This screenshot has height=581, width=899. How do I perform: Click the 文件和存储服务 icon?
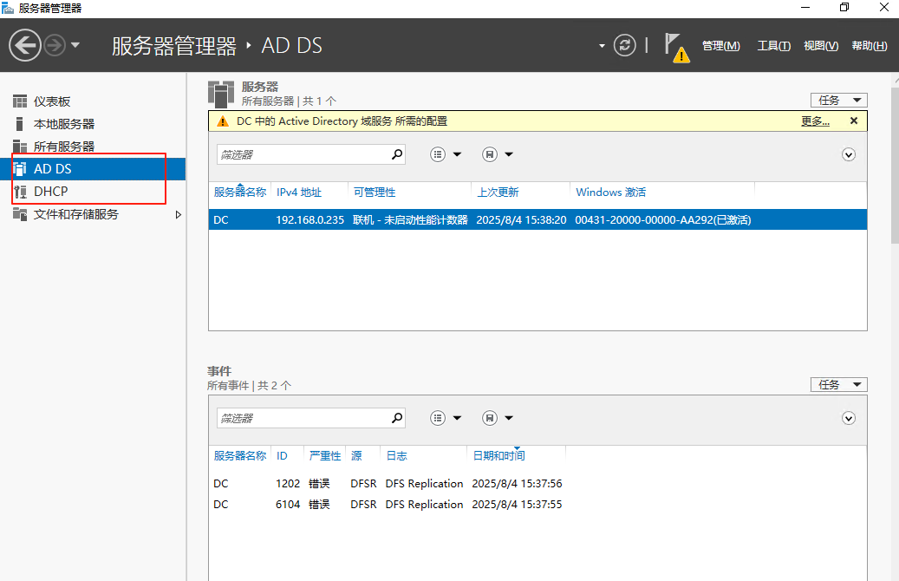point(20,214)
